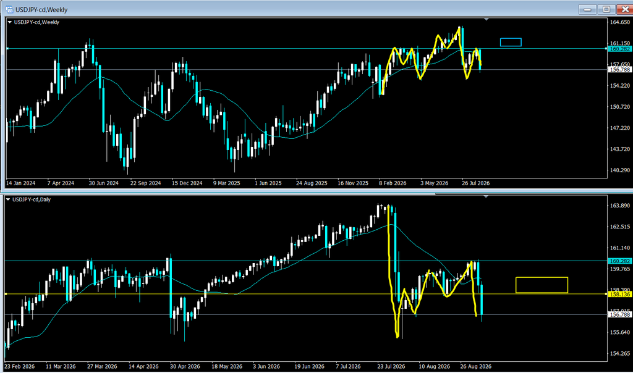
Task: Click the USDJPY-cd,Weekly title bar text
Action: coord(41,10)
